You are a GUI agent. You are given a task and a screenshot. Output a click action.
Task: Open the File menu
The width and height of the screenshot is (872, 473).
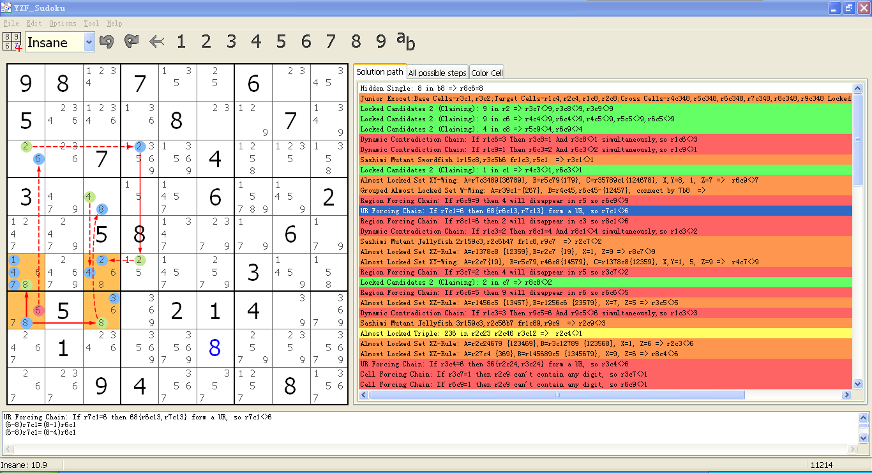(x=11, y=23)
